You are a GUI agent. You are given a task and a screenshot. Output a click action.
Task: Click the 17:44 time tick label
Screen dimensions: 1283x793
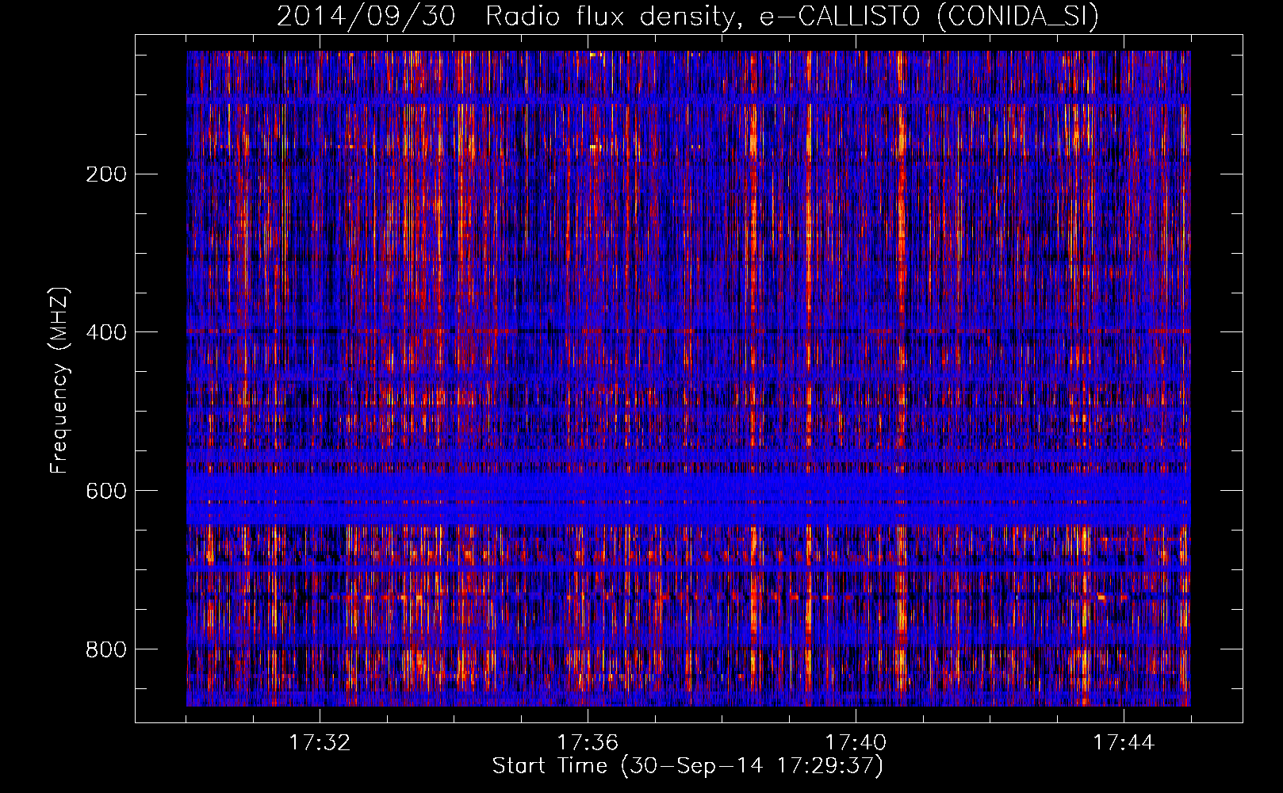[1124, 743]
